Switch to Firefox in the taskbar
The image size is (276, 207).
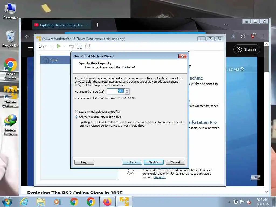[107, 202]
